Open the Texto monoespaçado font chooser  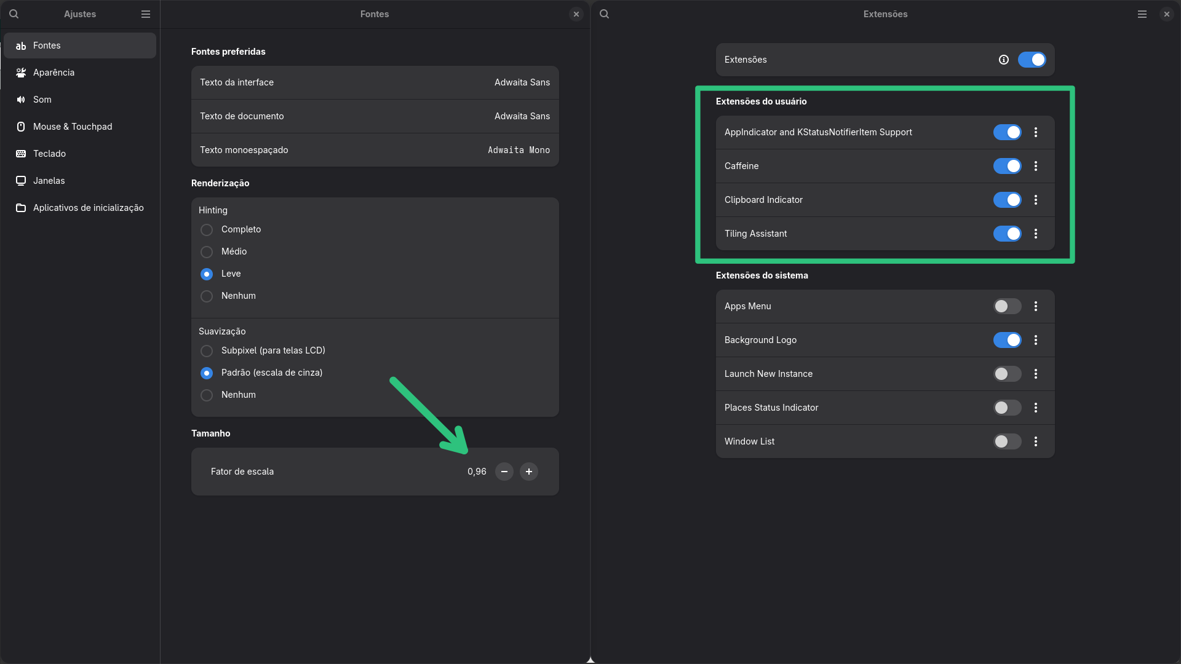point(375,150)
